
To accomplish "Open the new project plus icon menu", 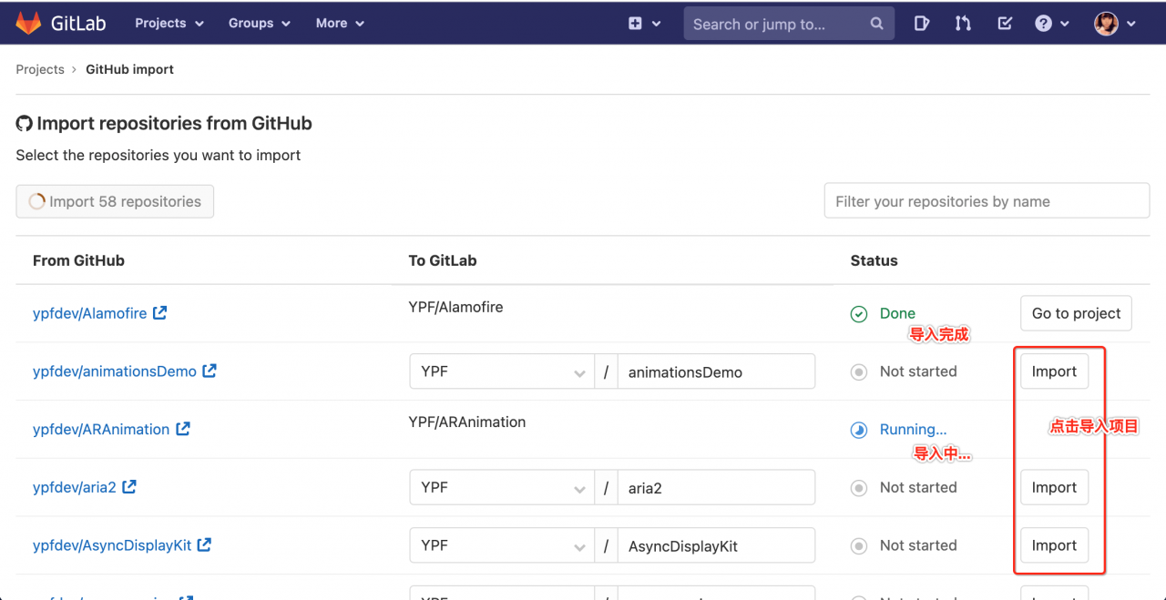I will (x=636, y=23).
